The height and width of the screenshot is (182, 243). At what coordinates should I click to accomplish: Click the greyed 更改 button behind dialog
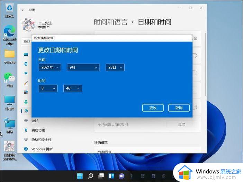pyautogui.click(x=182, y=124)
